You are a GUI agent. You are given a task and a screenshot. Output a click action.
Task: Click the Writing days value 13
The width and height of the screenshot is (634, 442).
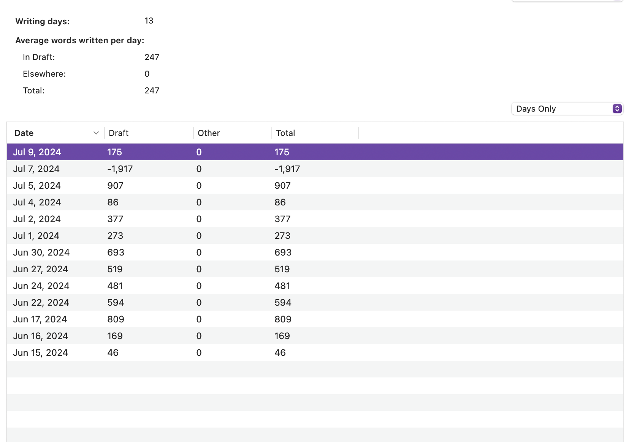(149, 21)
